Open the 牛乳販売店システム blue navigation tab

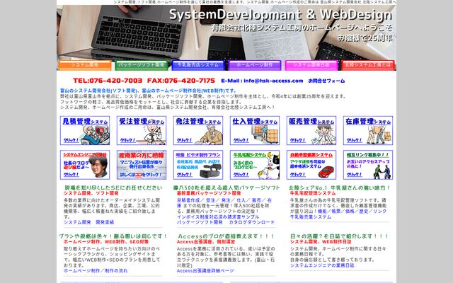click(198, 65)
